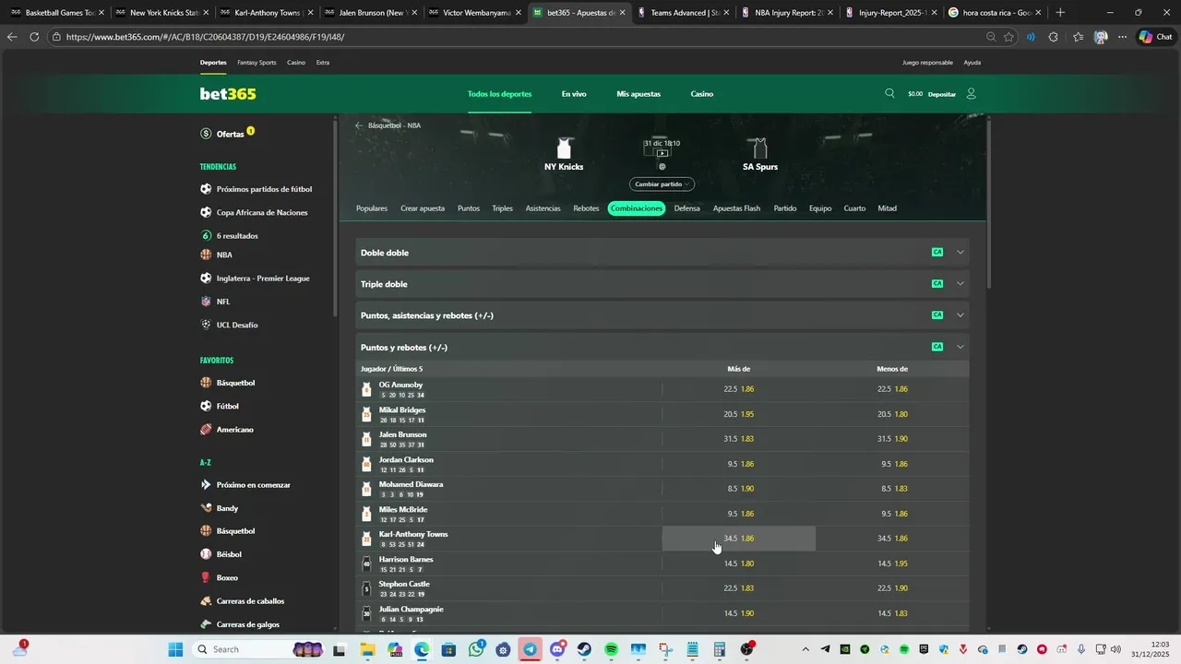Click the Boxeo glove icon
Image resolution: width=1181 pixels, height=664 pixels.
click(206, 577)
